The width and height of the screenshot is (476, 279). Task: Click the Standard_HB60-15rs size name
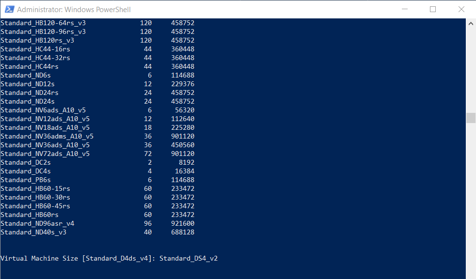pyautogui.click(x=35, y=188)
